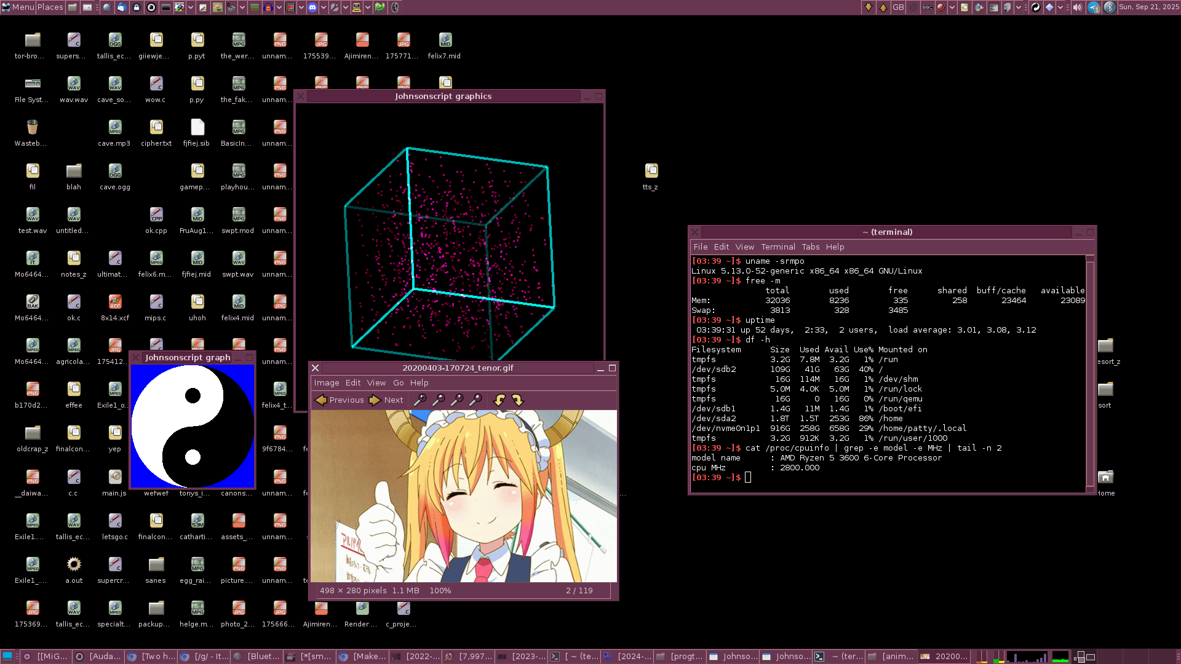Open the tor-browser desktop icon
1181x664 pixels.
point(32,46)
